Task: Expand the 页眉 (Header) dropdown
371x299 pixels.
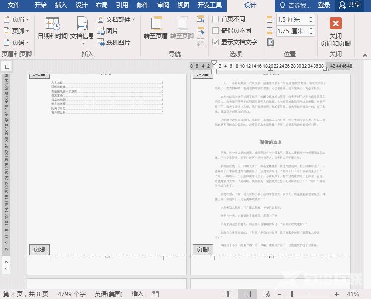Action: click(17, 19)
